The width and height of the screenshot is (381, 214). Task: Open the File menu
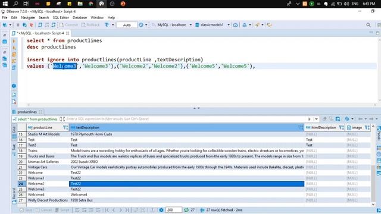(x=4, y=17)
